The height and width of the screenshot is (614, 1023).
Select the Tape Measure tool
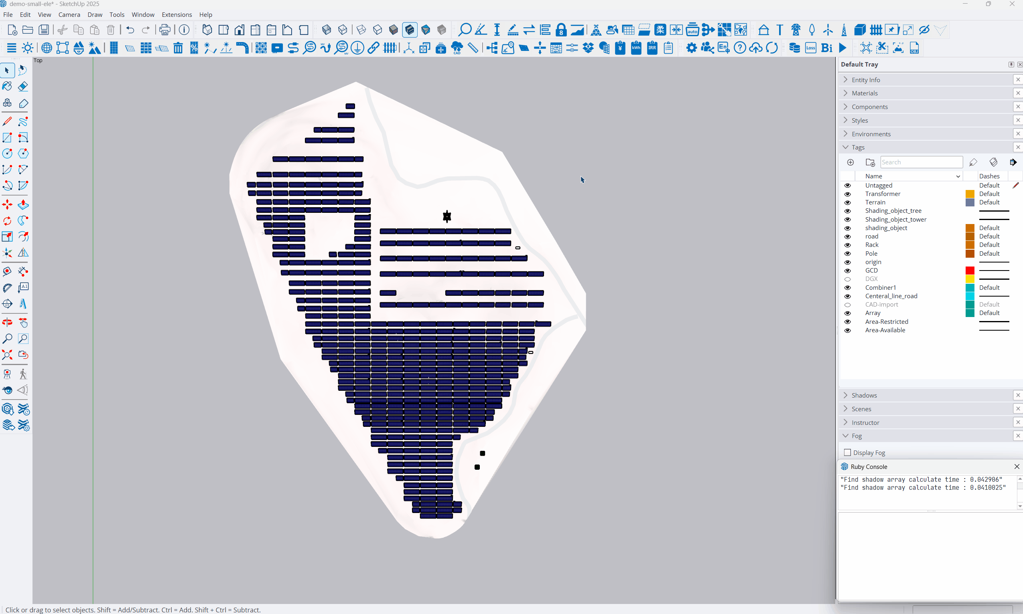(x=7, y=272)
